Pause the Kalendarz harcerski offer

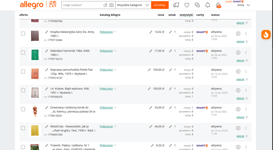click(238, 52)
